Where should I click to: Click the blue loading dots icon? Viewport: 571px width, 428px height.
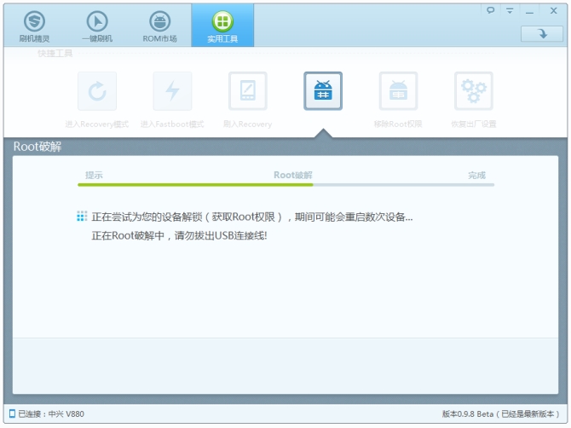tap(82, 216)
